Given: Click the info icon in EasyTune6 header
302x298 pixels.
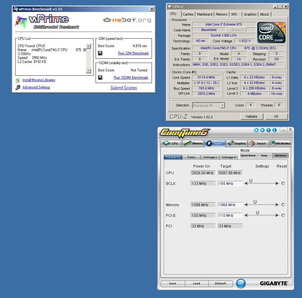Looking at the screenshot, I should click(x=275, y=130).
